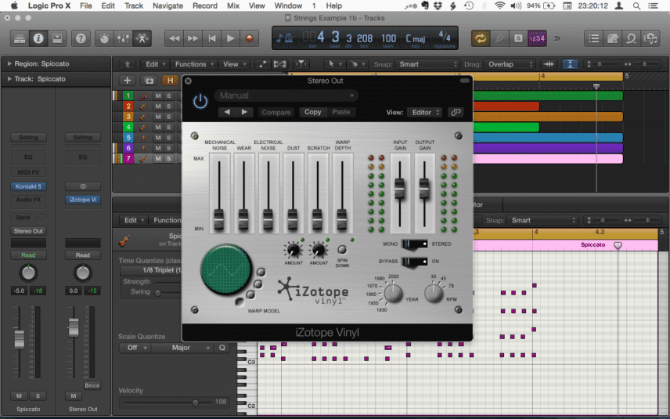The image size is (670, 419).
Task: Flip the Mono/Stereo switch
Action: pos(415,244)
